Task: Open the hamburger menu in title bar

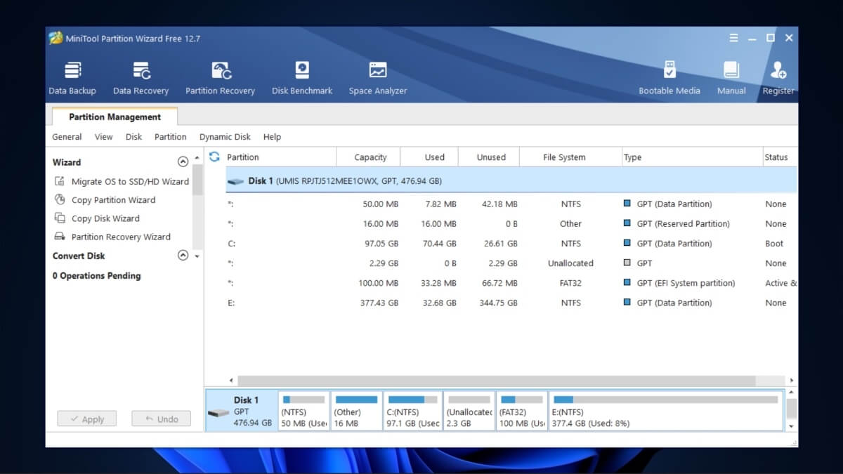Action: [734, 38]
